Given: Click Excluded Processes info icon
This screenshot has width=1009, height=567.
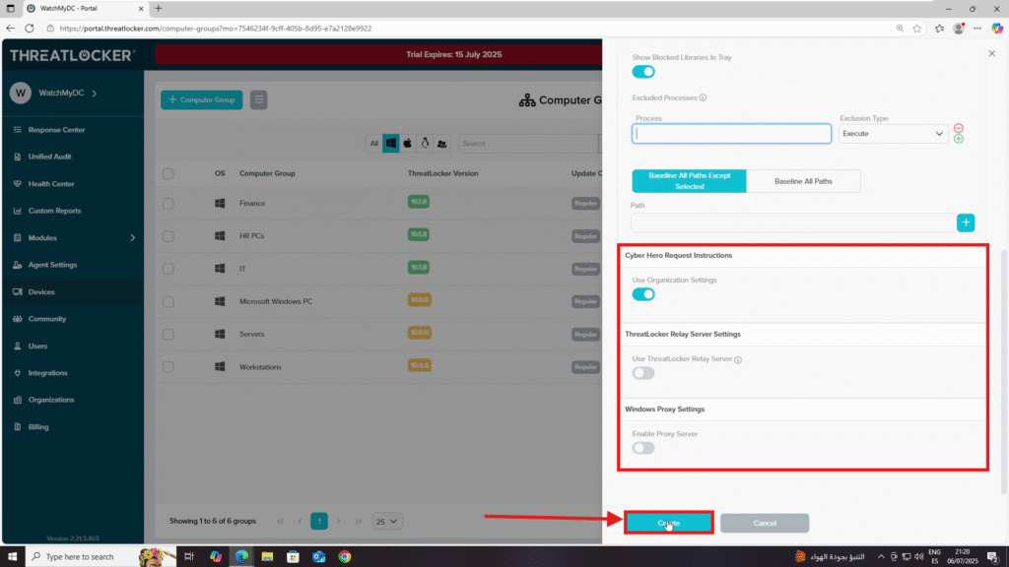Looking at the screenshot, I should click(x=703, y=97).
